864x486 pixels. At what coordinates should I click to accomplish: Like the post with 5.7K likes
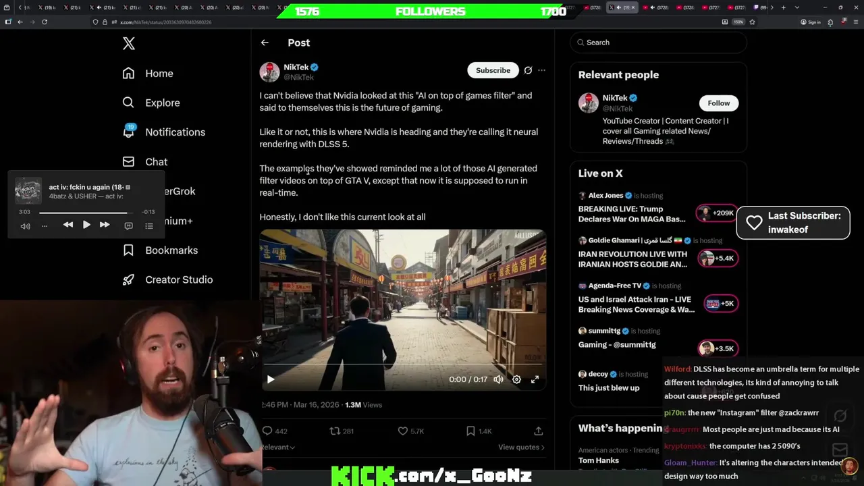tap(402, 431)
